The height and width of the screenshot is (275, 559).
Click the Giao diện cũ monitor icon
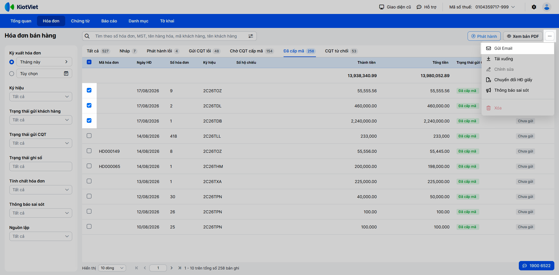pyautogui.click(x=382, y=7)
